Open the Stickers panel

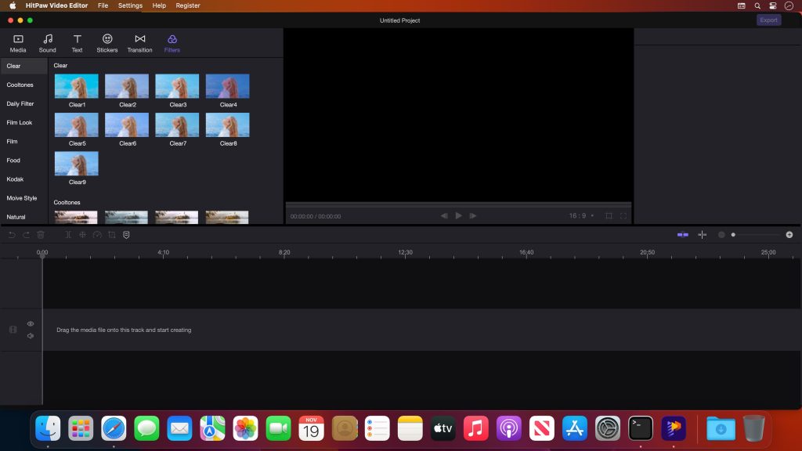tap(107, 41)
